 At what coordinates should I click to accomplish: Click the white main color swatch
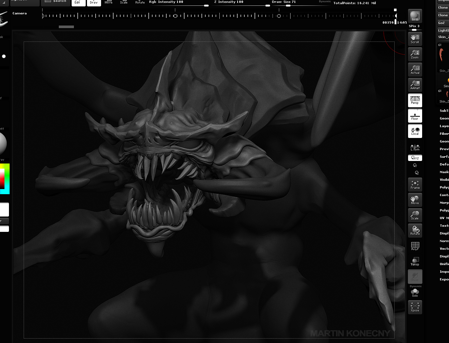pos(4,210)
